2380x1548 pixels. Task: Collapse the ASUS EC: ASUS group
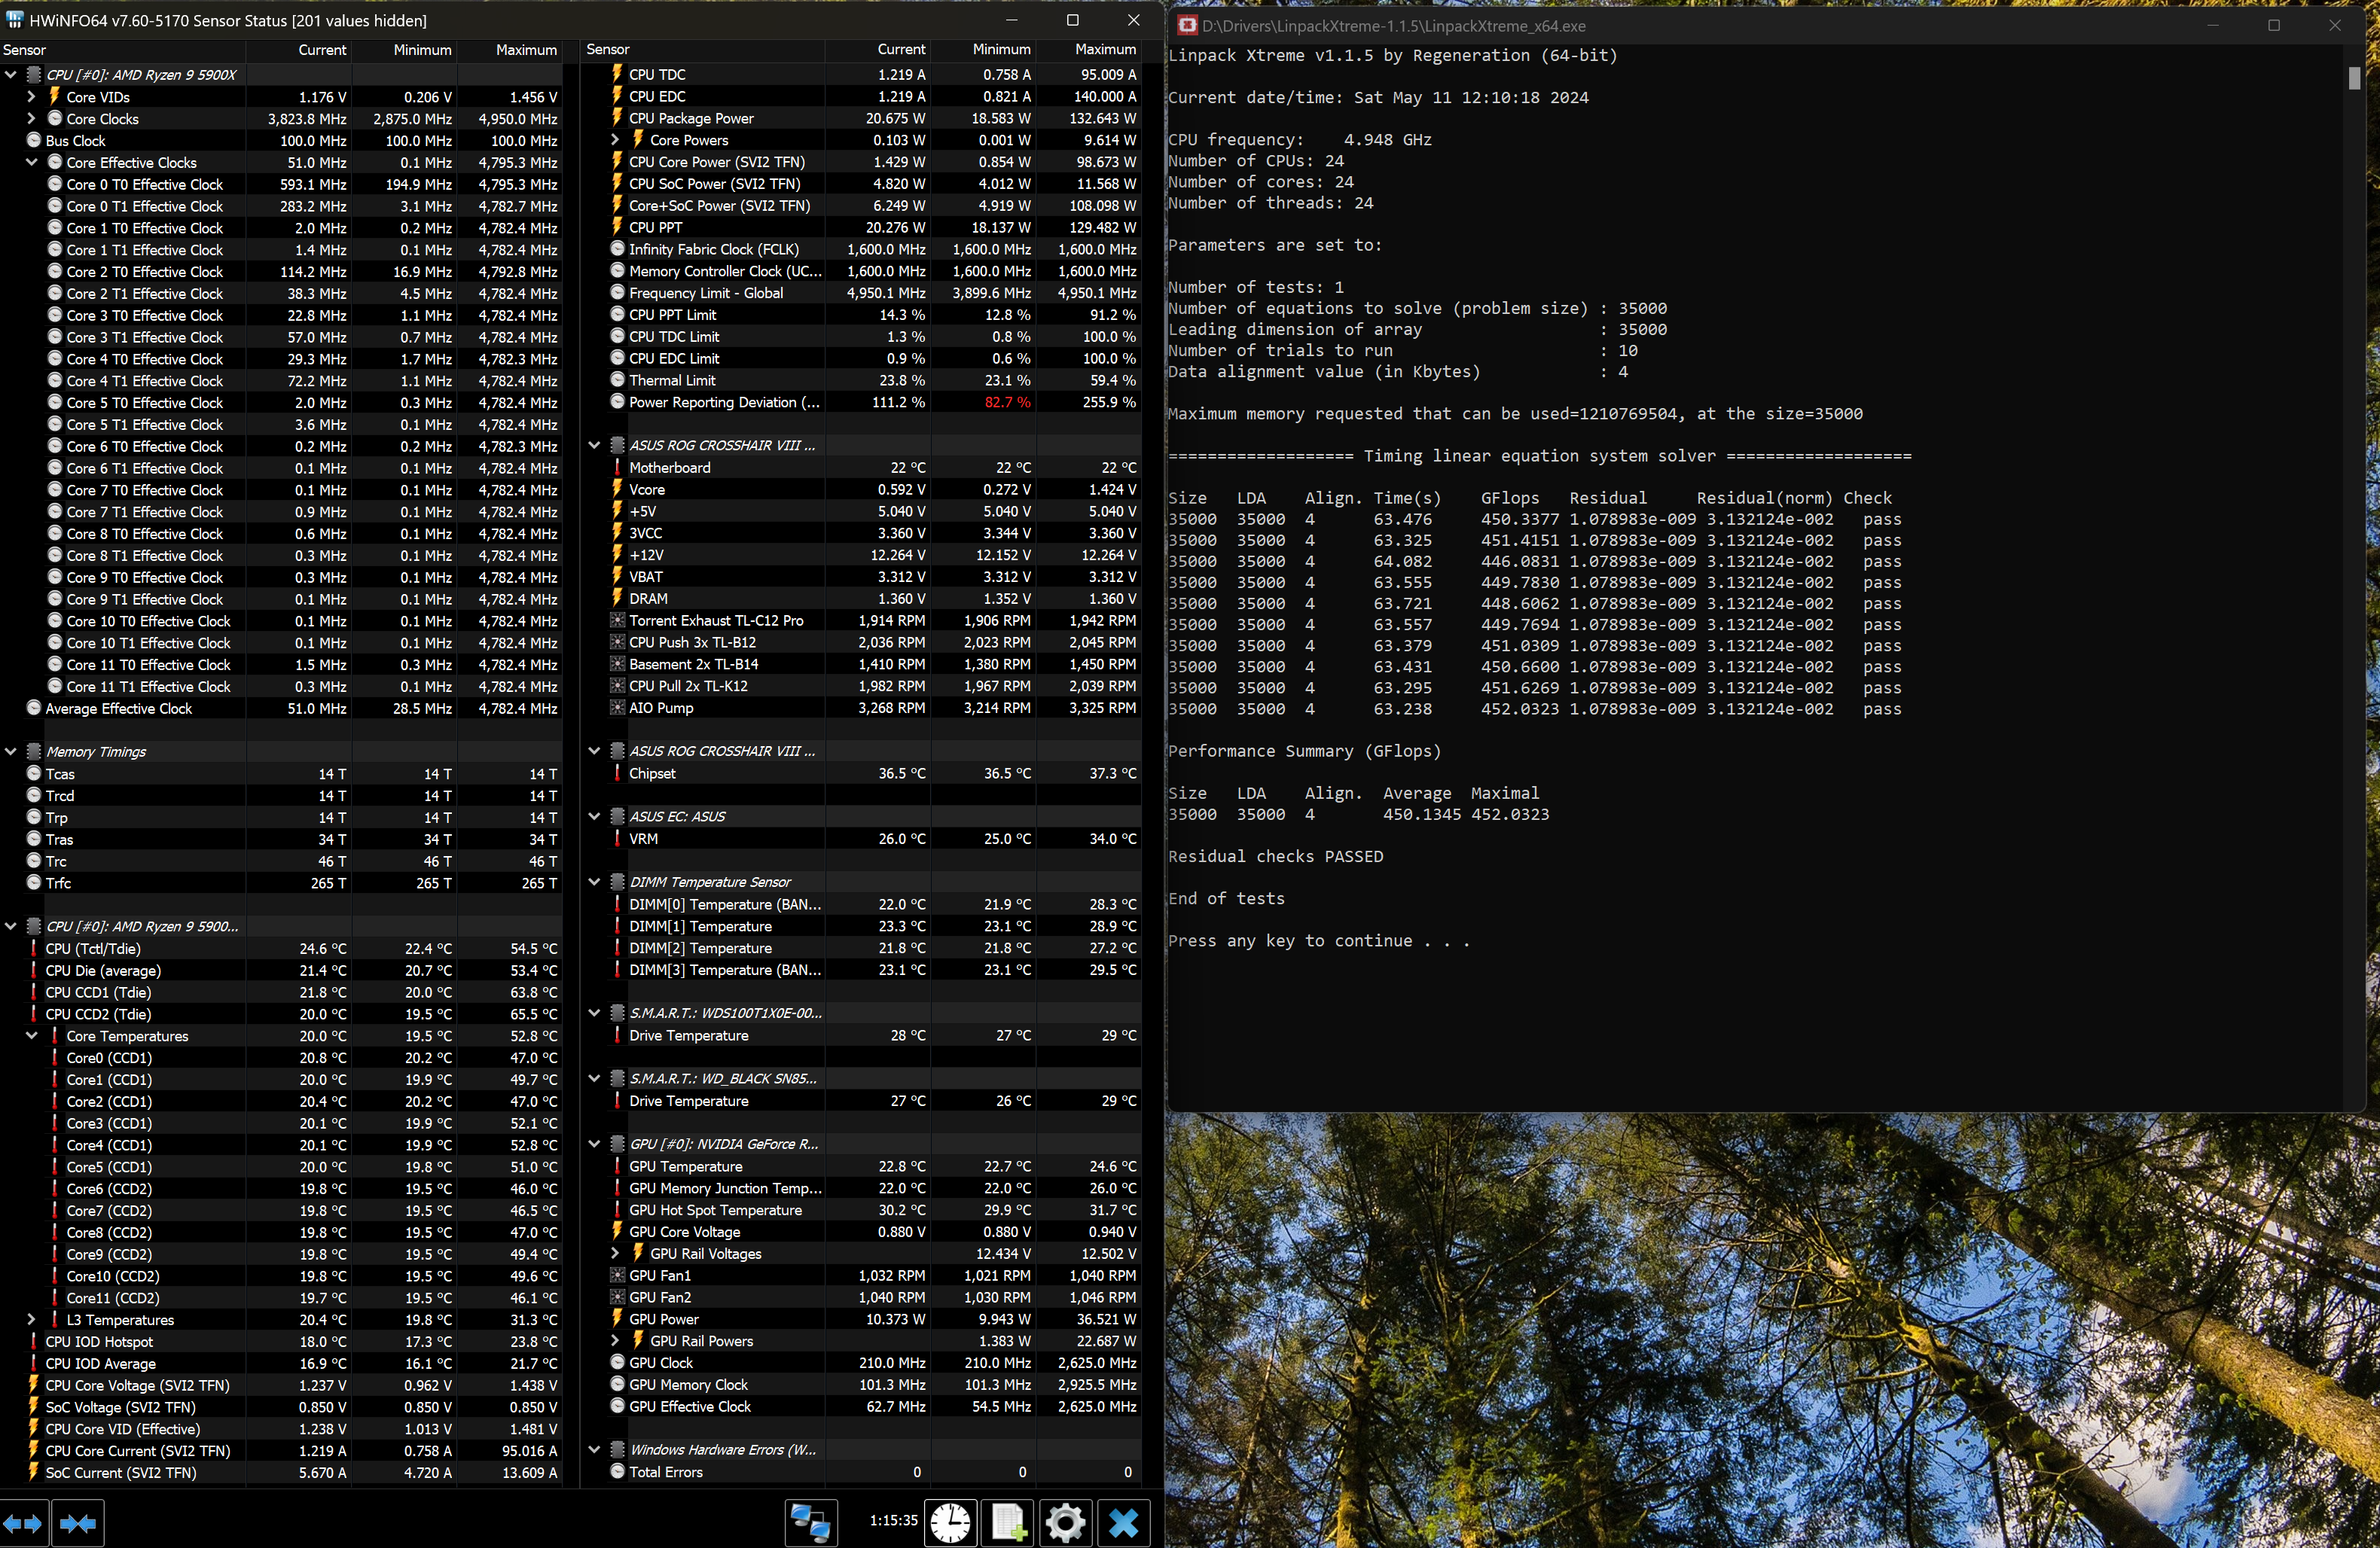click(594, 816)
